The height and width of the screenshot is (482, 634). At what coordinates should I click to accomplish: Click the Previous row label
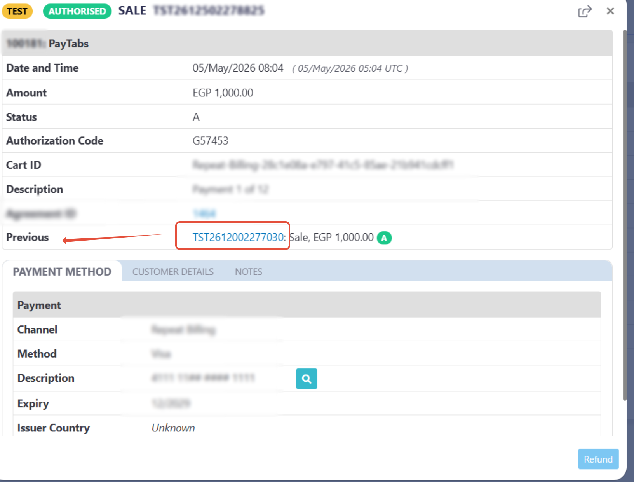click(x=28, y=237)
